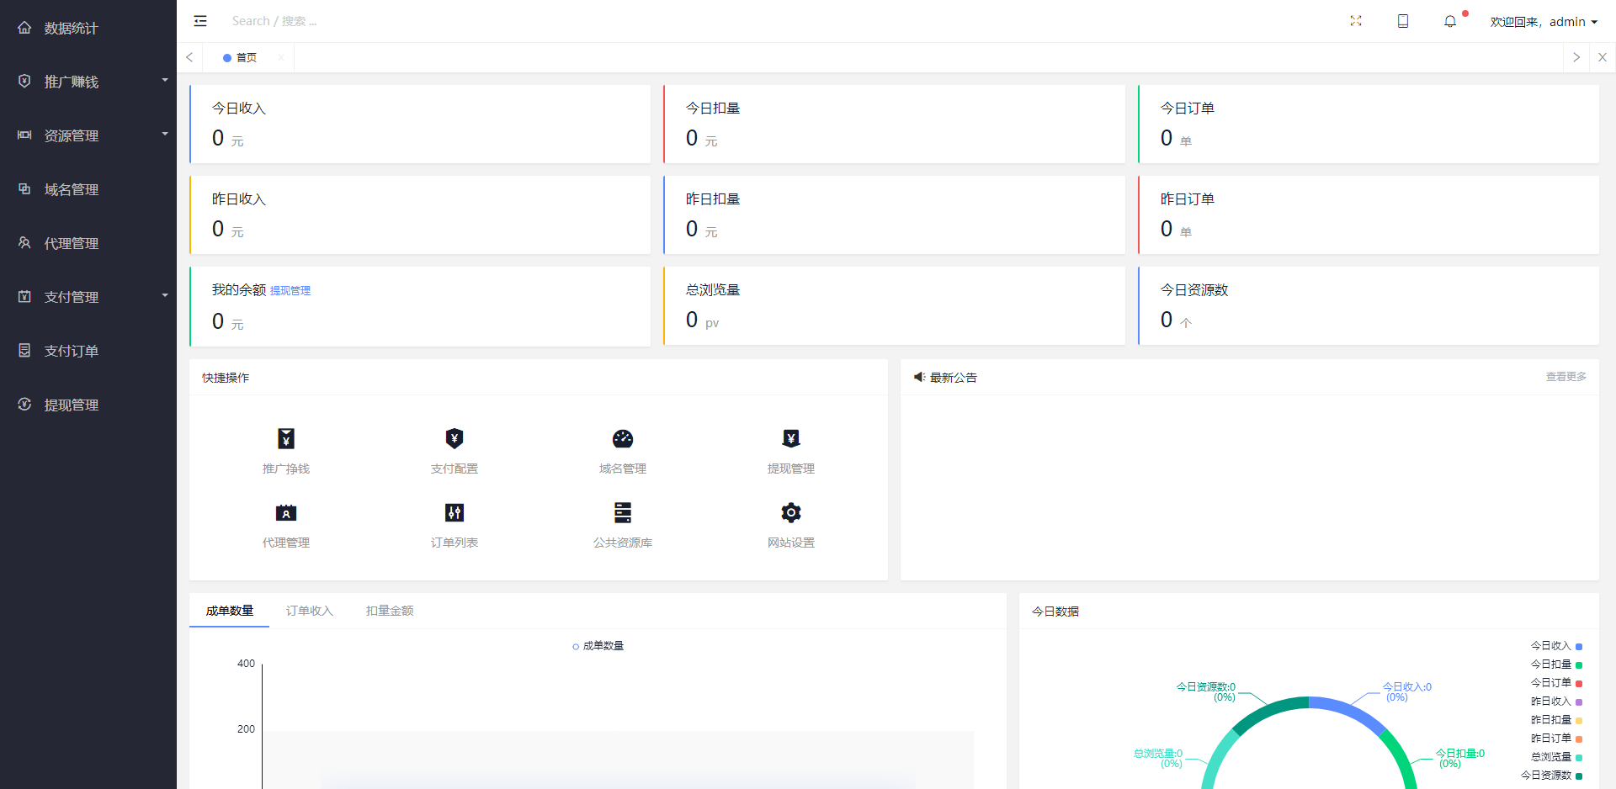Click the 今日扣量 green legend swatch

pyautogui.click(x=1579, y=665)
